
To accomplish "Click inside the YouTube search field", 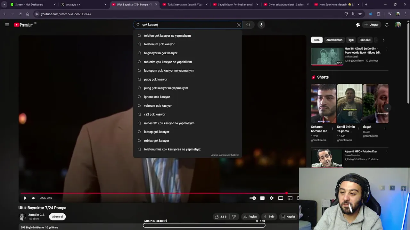I will [x=187, y=25].
